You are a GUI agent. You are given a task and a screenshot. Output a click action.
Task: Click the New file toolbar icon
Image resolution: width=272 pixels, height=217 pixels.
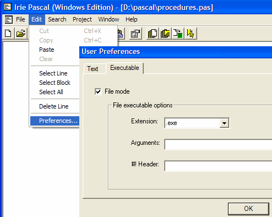pyautogui.click(x=8, y=34)
